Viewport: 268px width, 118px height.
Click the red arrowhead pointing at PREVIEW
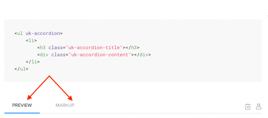tap(29, 97)
